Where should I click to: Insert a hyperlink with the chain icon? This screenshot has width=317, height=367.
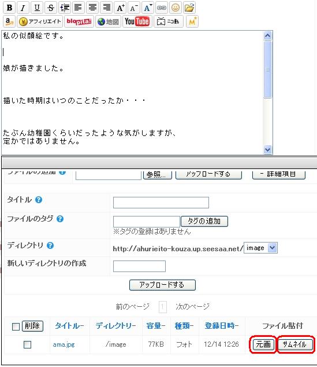click(161, 8)
